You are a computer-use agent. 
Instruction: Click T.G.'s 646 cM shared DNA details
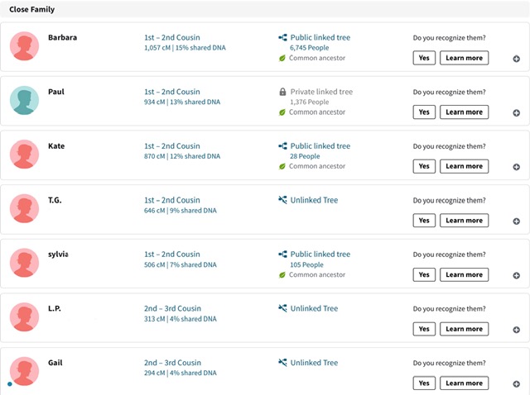pos(181,211)
